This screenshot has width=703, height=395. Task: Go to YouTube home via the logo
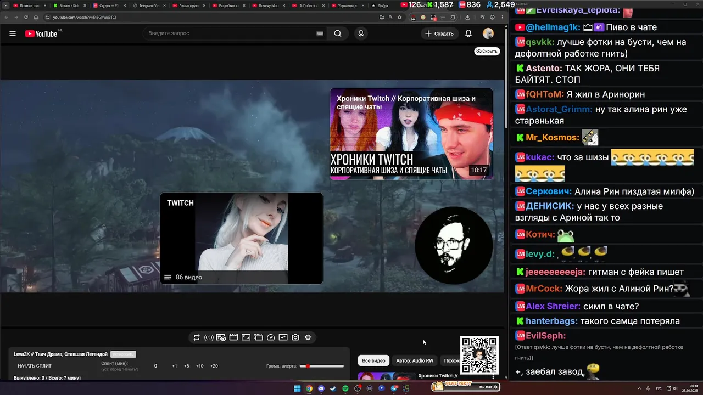coord(41,33)
